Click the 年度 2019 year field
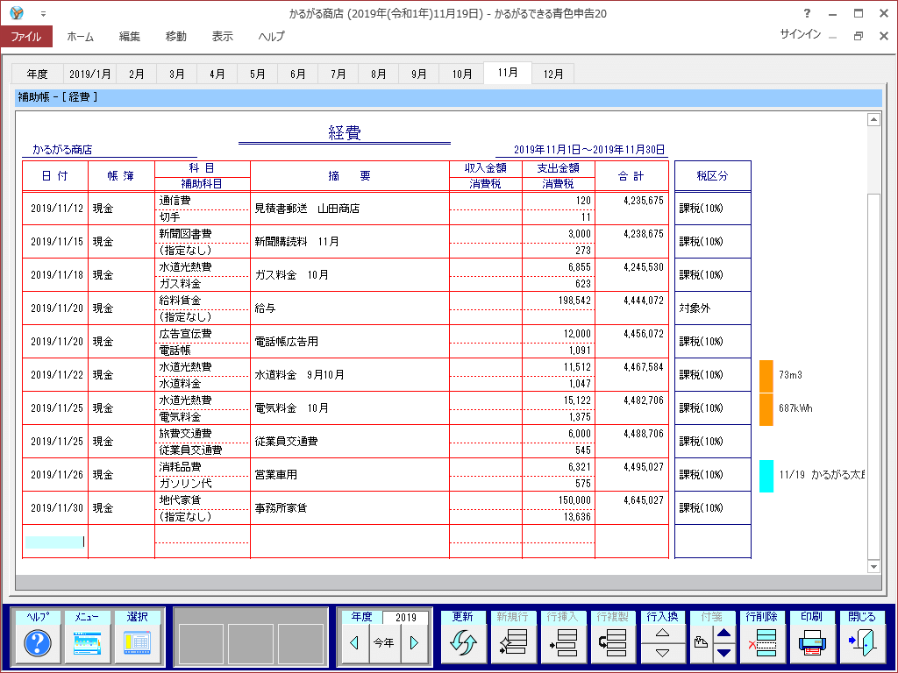The height and width of the screenshot is (673, 898). click(x=406, y=617)
